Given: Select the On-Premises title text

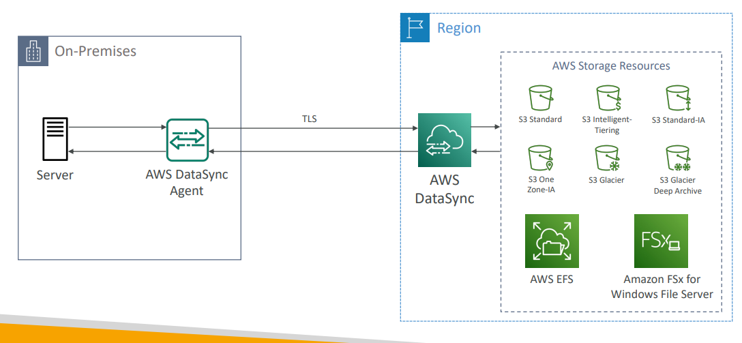Looking at the screenshot, I should 95,51.
